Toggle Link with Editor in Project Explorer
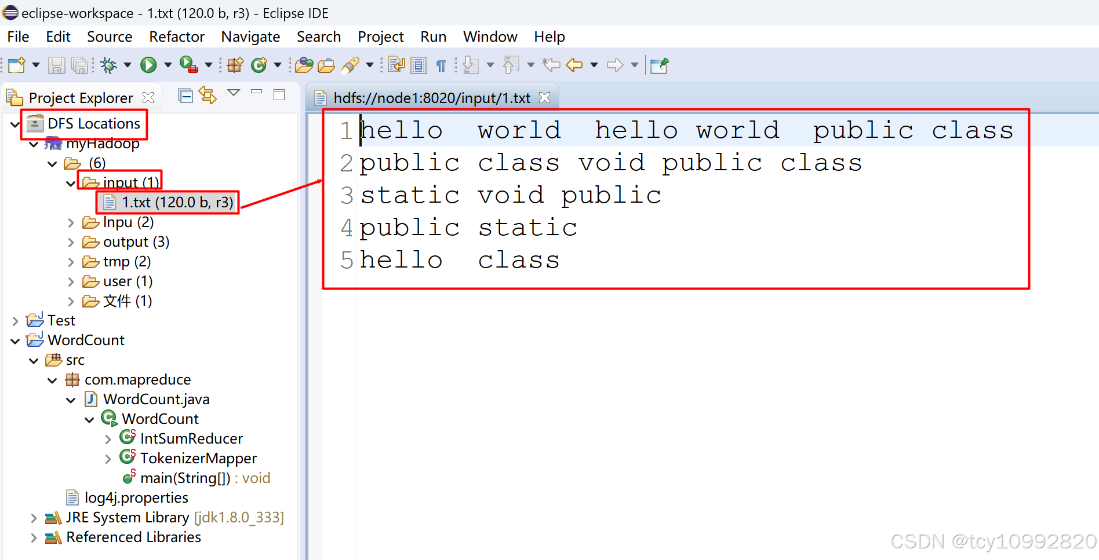 [208, 95]
